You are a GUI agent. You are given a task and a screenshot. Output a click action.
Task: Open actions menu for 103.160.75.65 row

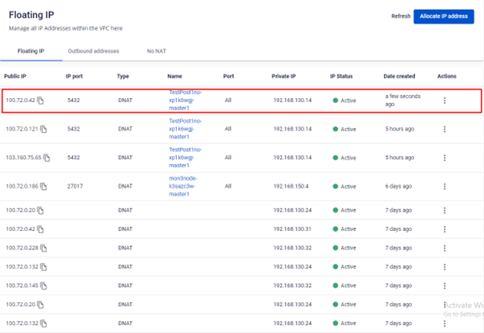445,158
